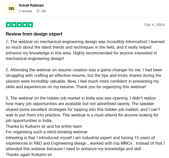Select the third green rating star

[19, 25]
